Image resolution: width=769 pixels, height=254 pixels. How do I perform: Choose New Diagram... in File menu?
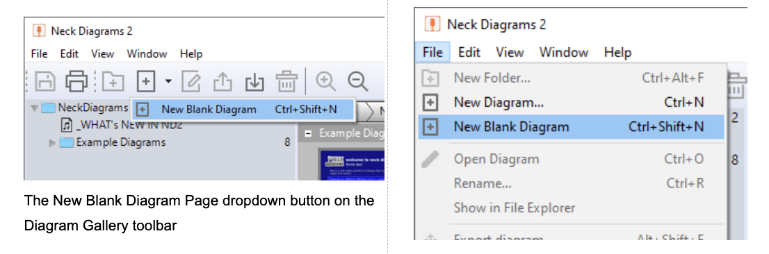click(572, 102)
